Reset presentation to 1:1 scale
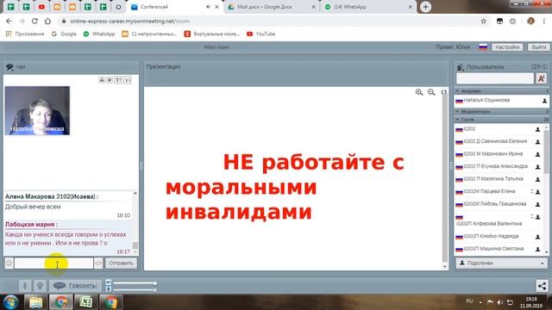The height and width of the screenshot is (310, 552). click(x=443, y=92)
